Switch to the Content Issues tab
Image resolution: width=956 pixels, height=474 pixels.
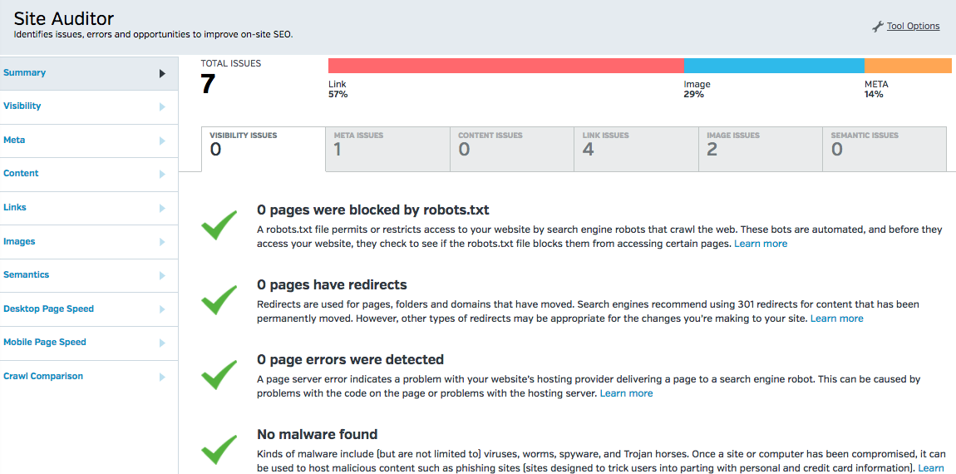pyautogui.click(x=512, y=149)
